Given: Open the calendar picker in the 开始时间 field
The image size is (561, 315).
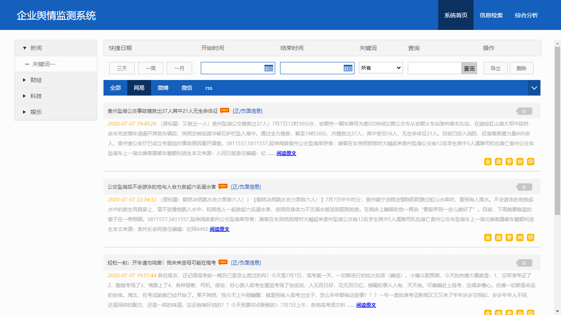Looking at the screenshot, I should coord(269,68).
